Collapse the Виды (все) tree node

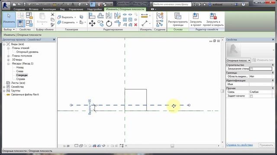[4, 44]
